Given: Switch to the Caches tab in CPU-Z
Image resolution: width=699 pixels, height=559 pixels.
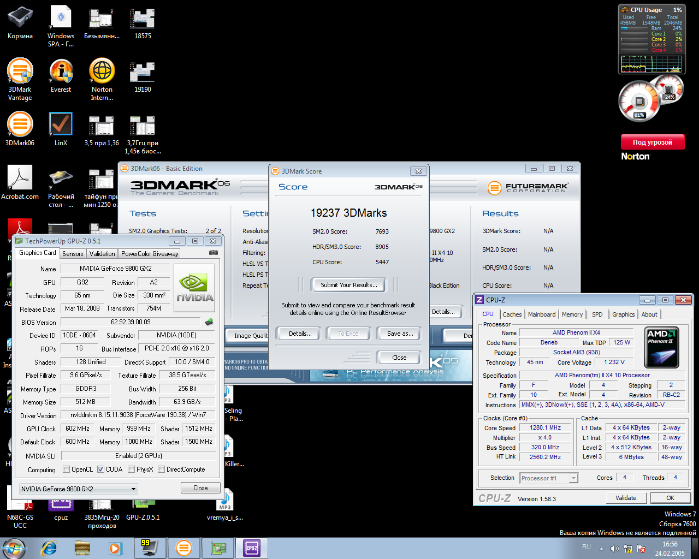Looking at the screenshot, I should [512, 314].
